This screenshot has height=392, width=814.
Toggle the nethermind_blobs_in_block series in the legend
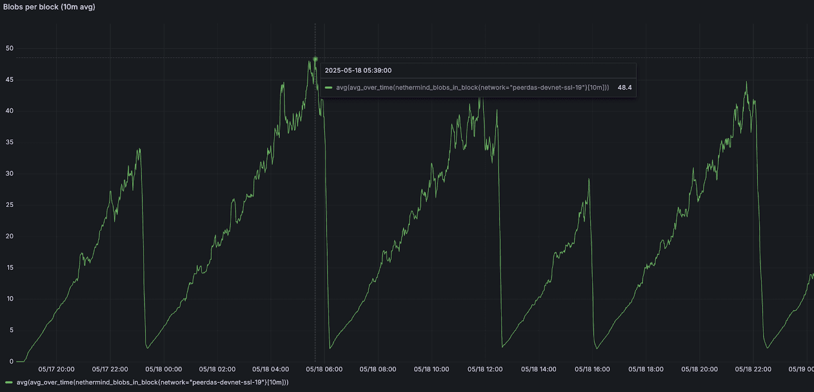click(152, 382)
